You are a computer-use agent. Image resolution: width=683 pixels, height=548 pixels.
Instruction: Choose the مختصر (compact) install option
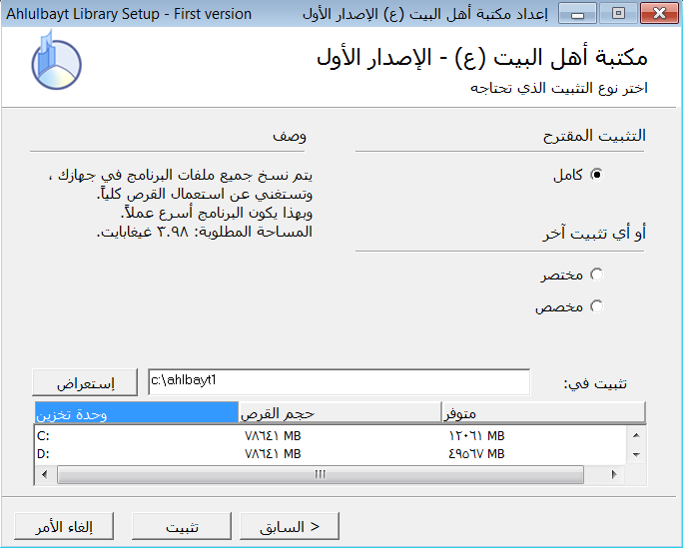pyautogui.click(x=596, y=274)
